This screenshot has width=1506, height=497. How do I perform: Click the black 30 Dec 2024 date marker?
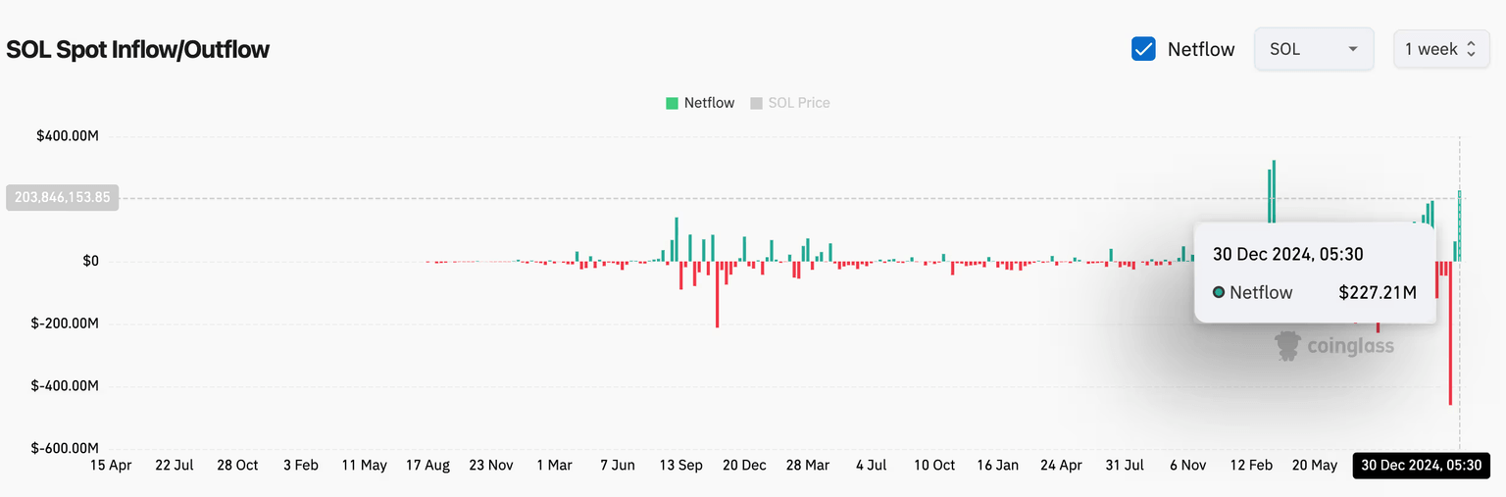(1422, 465)
